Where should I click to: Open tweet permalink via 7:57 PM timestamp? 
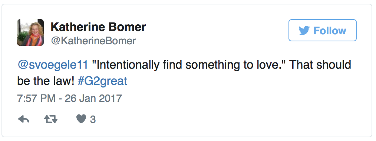70,98
